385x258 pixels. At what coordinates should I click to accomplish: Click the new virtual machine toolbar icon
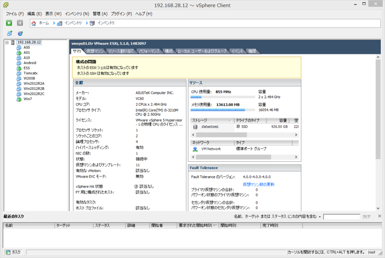pyautogui.click(x=10, y=33)
